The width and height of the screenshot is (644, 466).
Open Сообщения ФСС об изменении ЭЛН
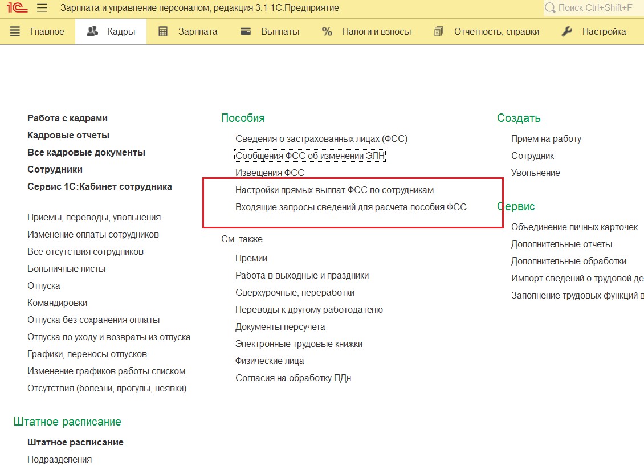coord(310,156)
